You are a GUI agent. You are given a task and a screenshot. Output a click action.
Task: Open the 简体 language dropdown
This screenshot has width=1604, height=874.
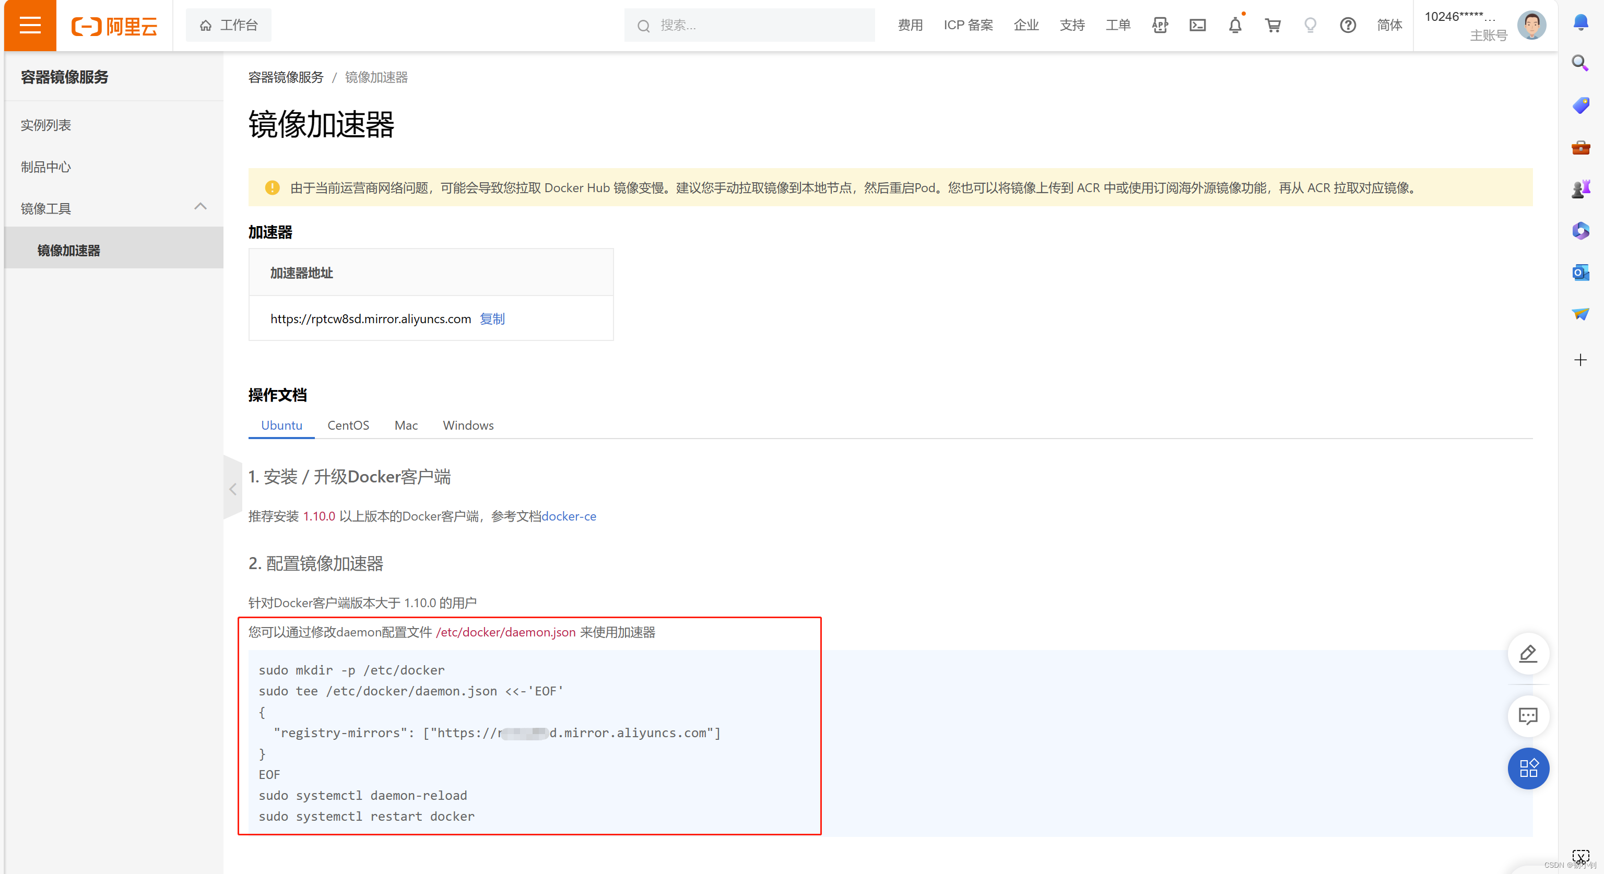[1389, 26]
